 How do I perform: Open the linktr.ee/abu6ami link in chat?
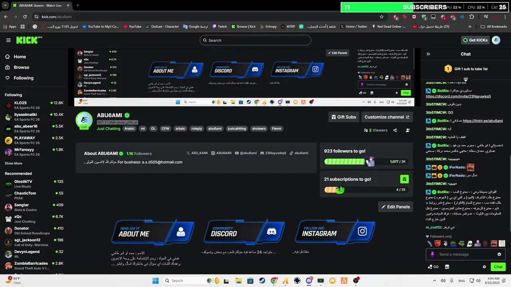coord(482,121)
